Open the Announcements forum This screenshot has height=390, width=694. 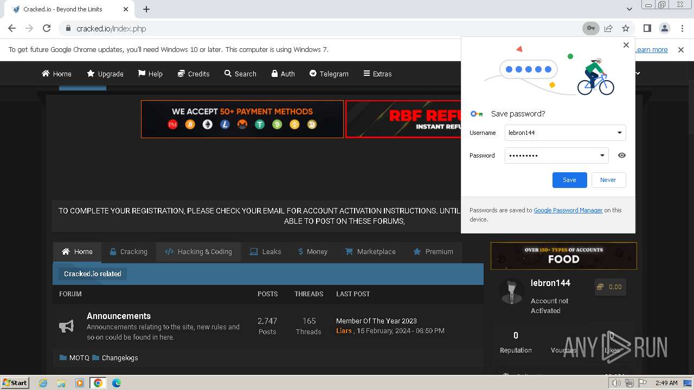coord(119,316)
